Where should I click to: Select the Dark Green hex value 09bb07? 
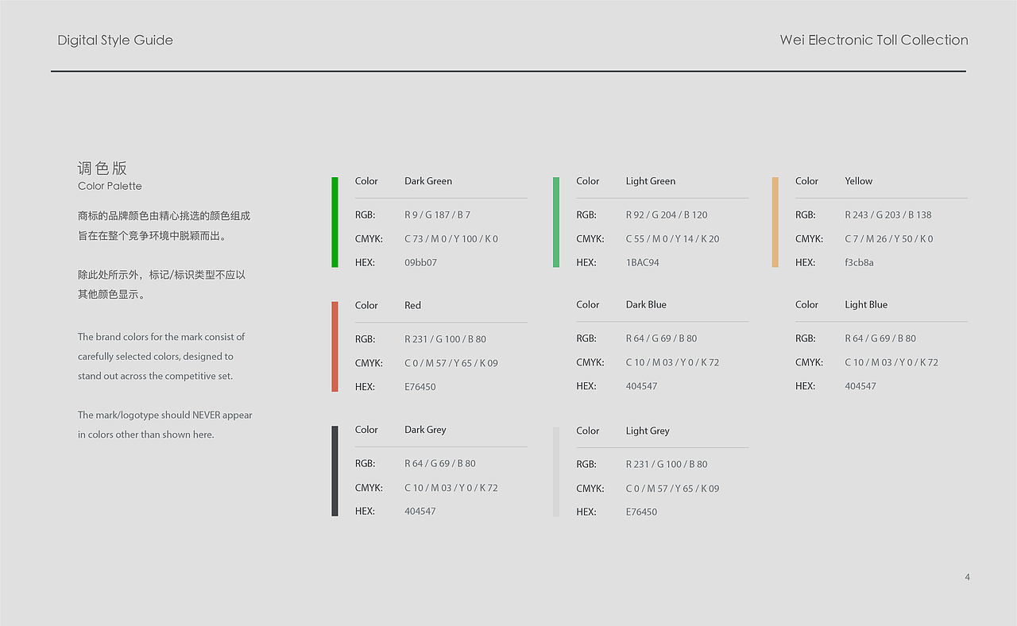[420, 263]
